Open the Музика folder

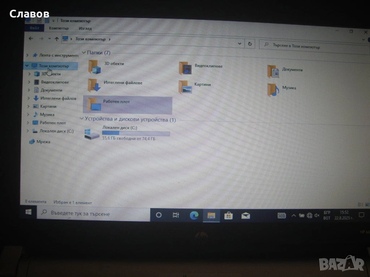(272, 89)
